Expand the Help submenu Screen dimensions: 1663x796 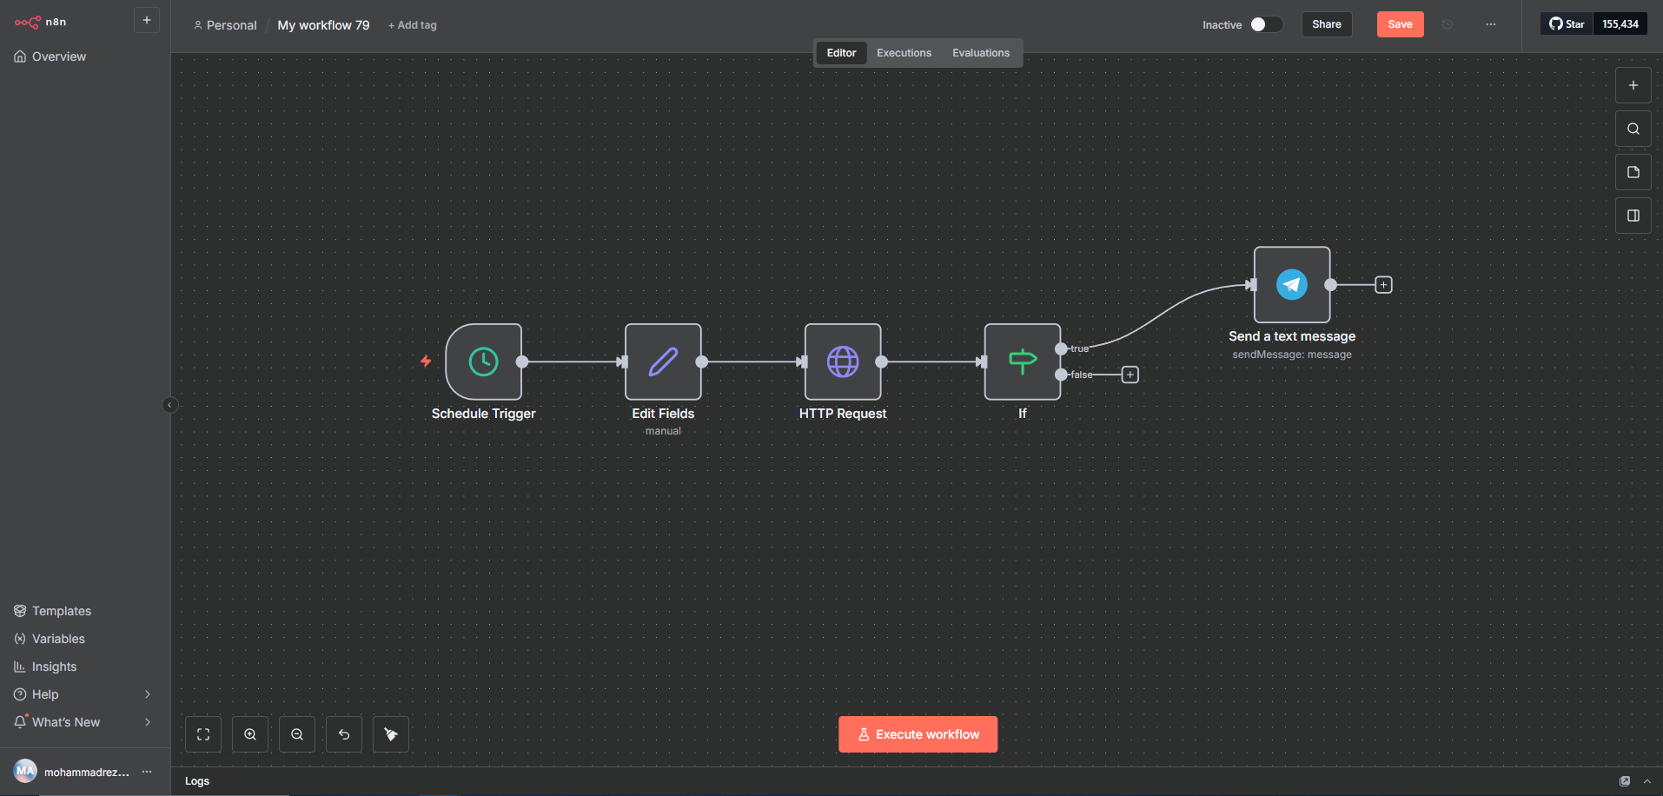(147, 694)
